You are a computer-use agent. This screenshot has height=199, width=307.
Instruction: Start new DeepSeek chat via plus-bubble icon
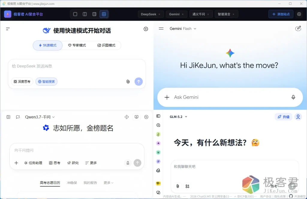pyautogui.click(x=146, y=29)
